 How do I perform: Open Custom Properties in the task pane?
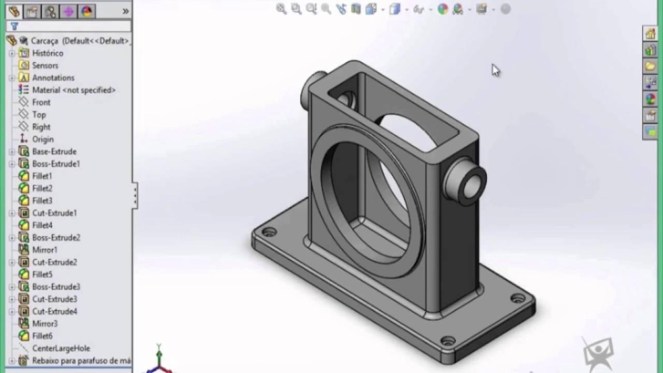click(650, 115)
